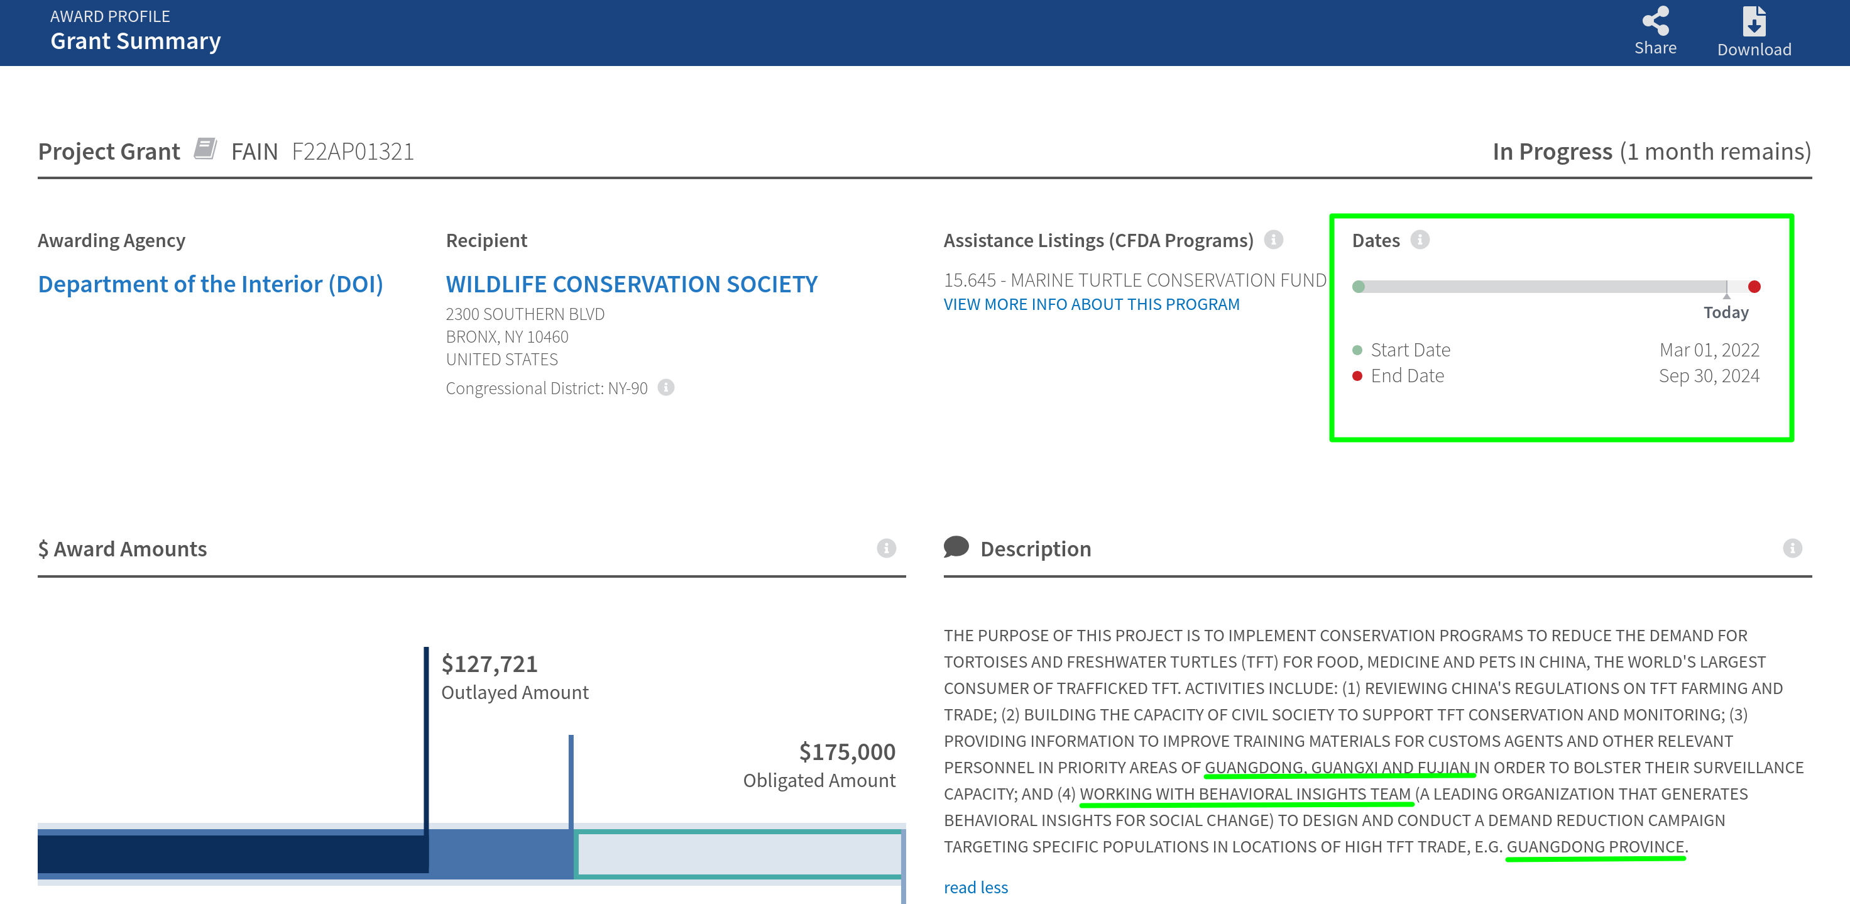Click the dates progress bar
This screenshot has height=904, width=1850.
tap(1557, 287)
